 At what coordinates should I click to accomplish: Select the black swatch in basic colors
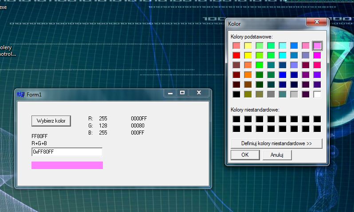tap(236, 94)
